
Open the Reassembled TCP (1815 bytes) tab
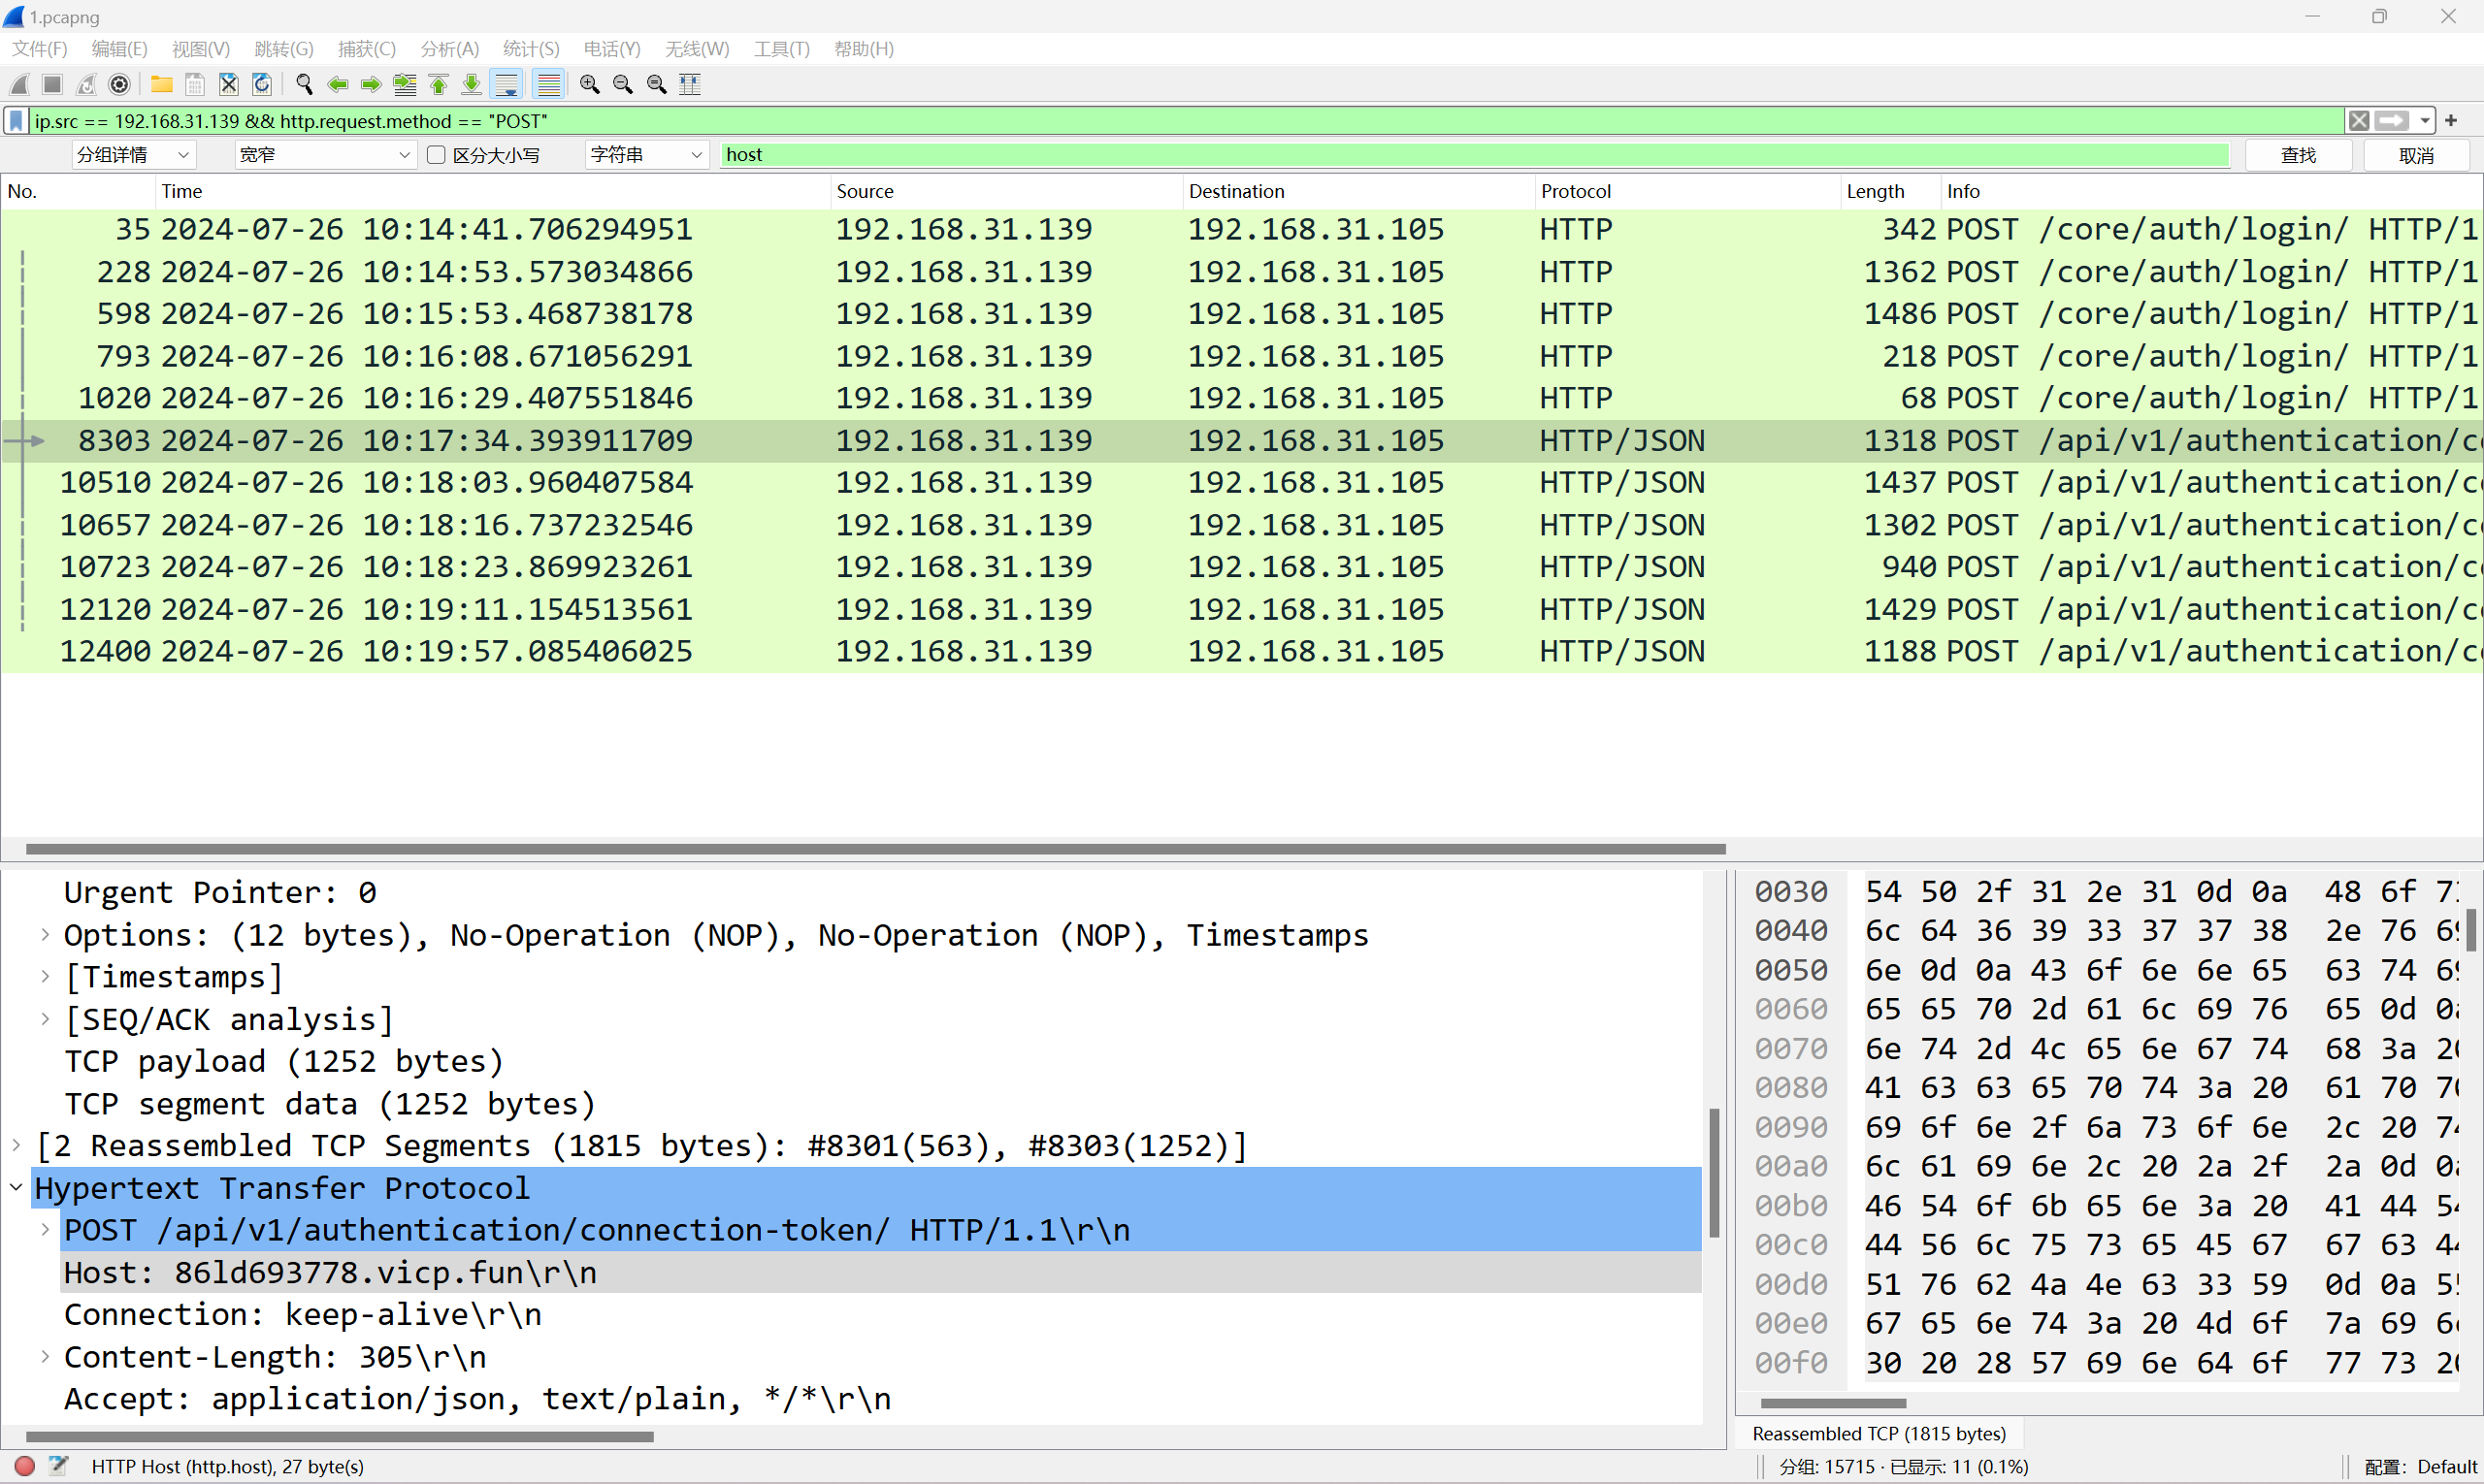tap(1879, 1433)
